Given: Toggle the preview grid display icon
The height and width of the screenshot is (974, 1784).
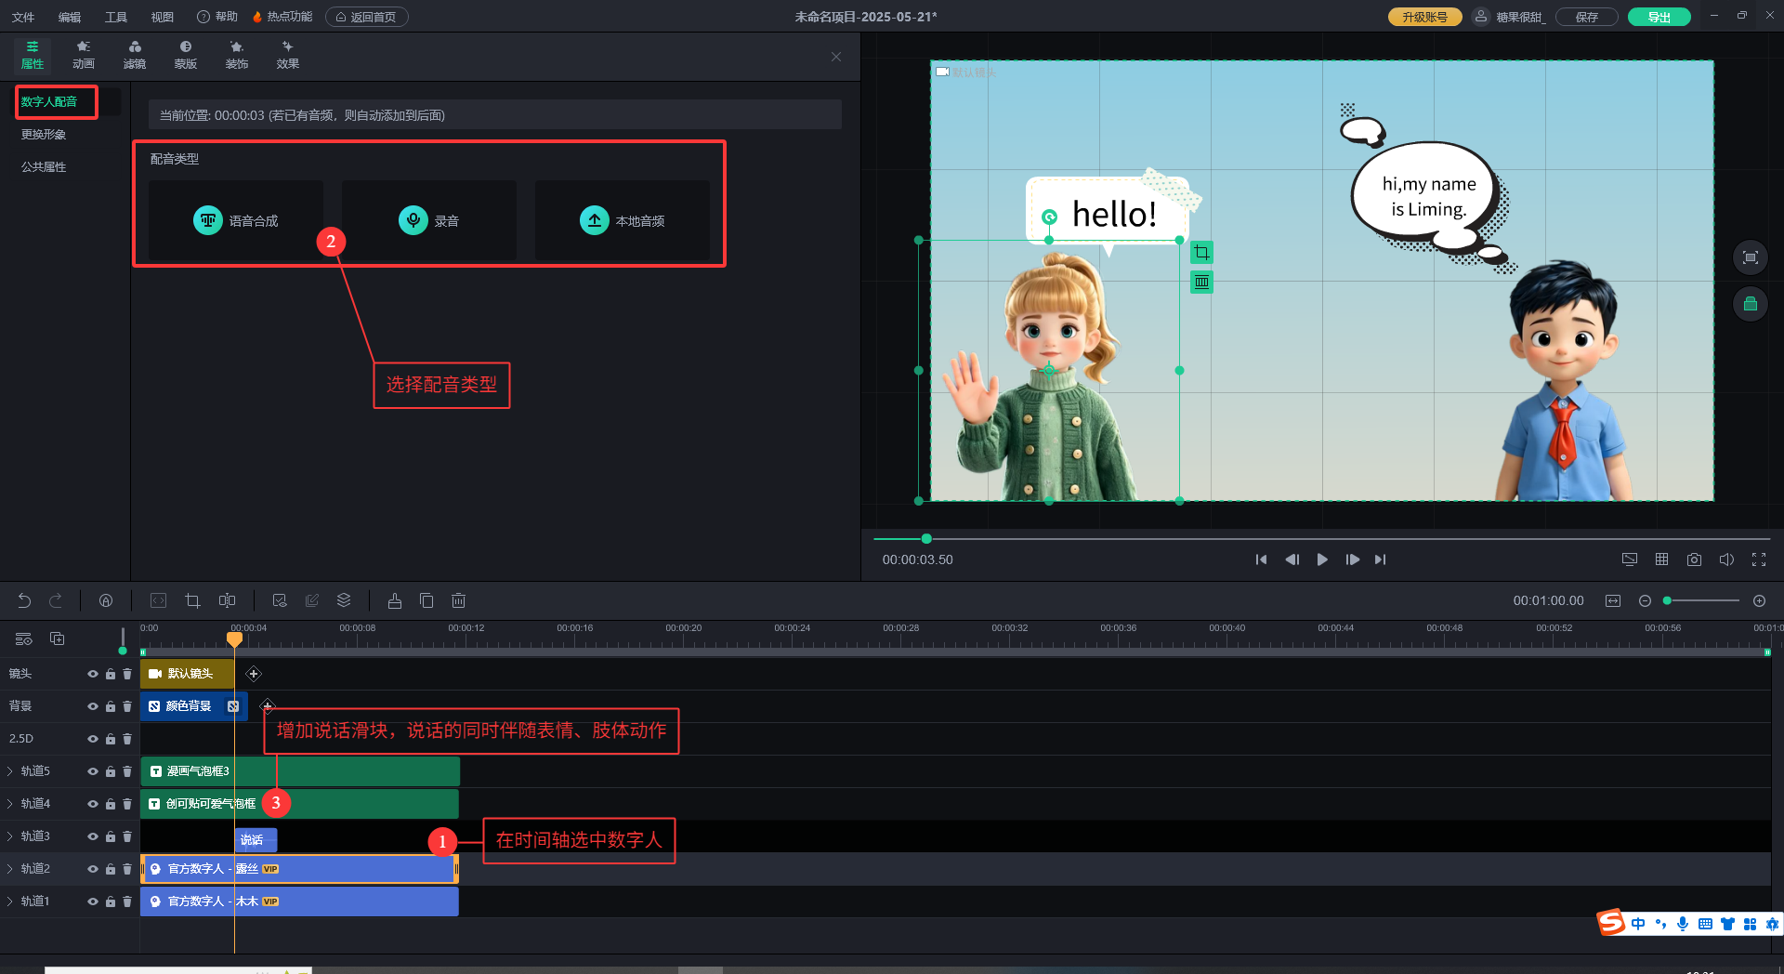Looking at the screenshot, I should 1661,559.
